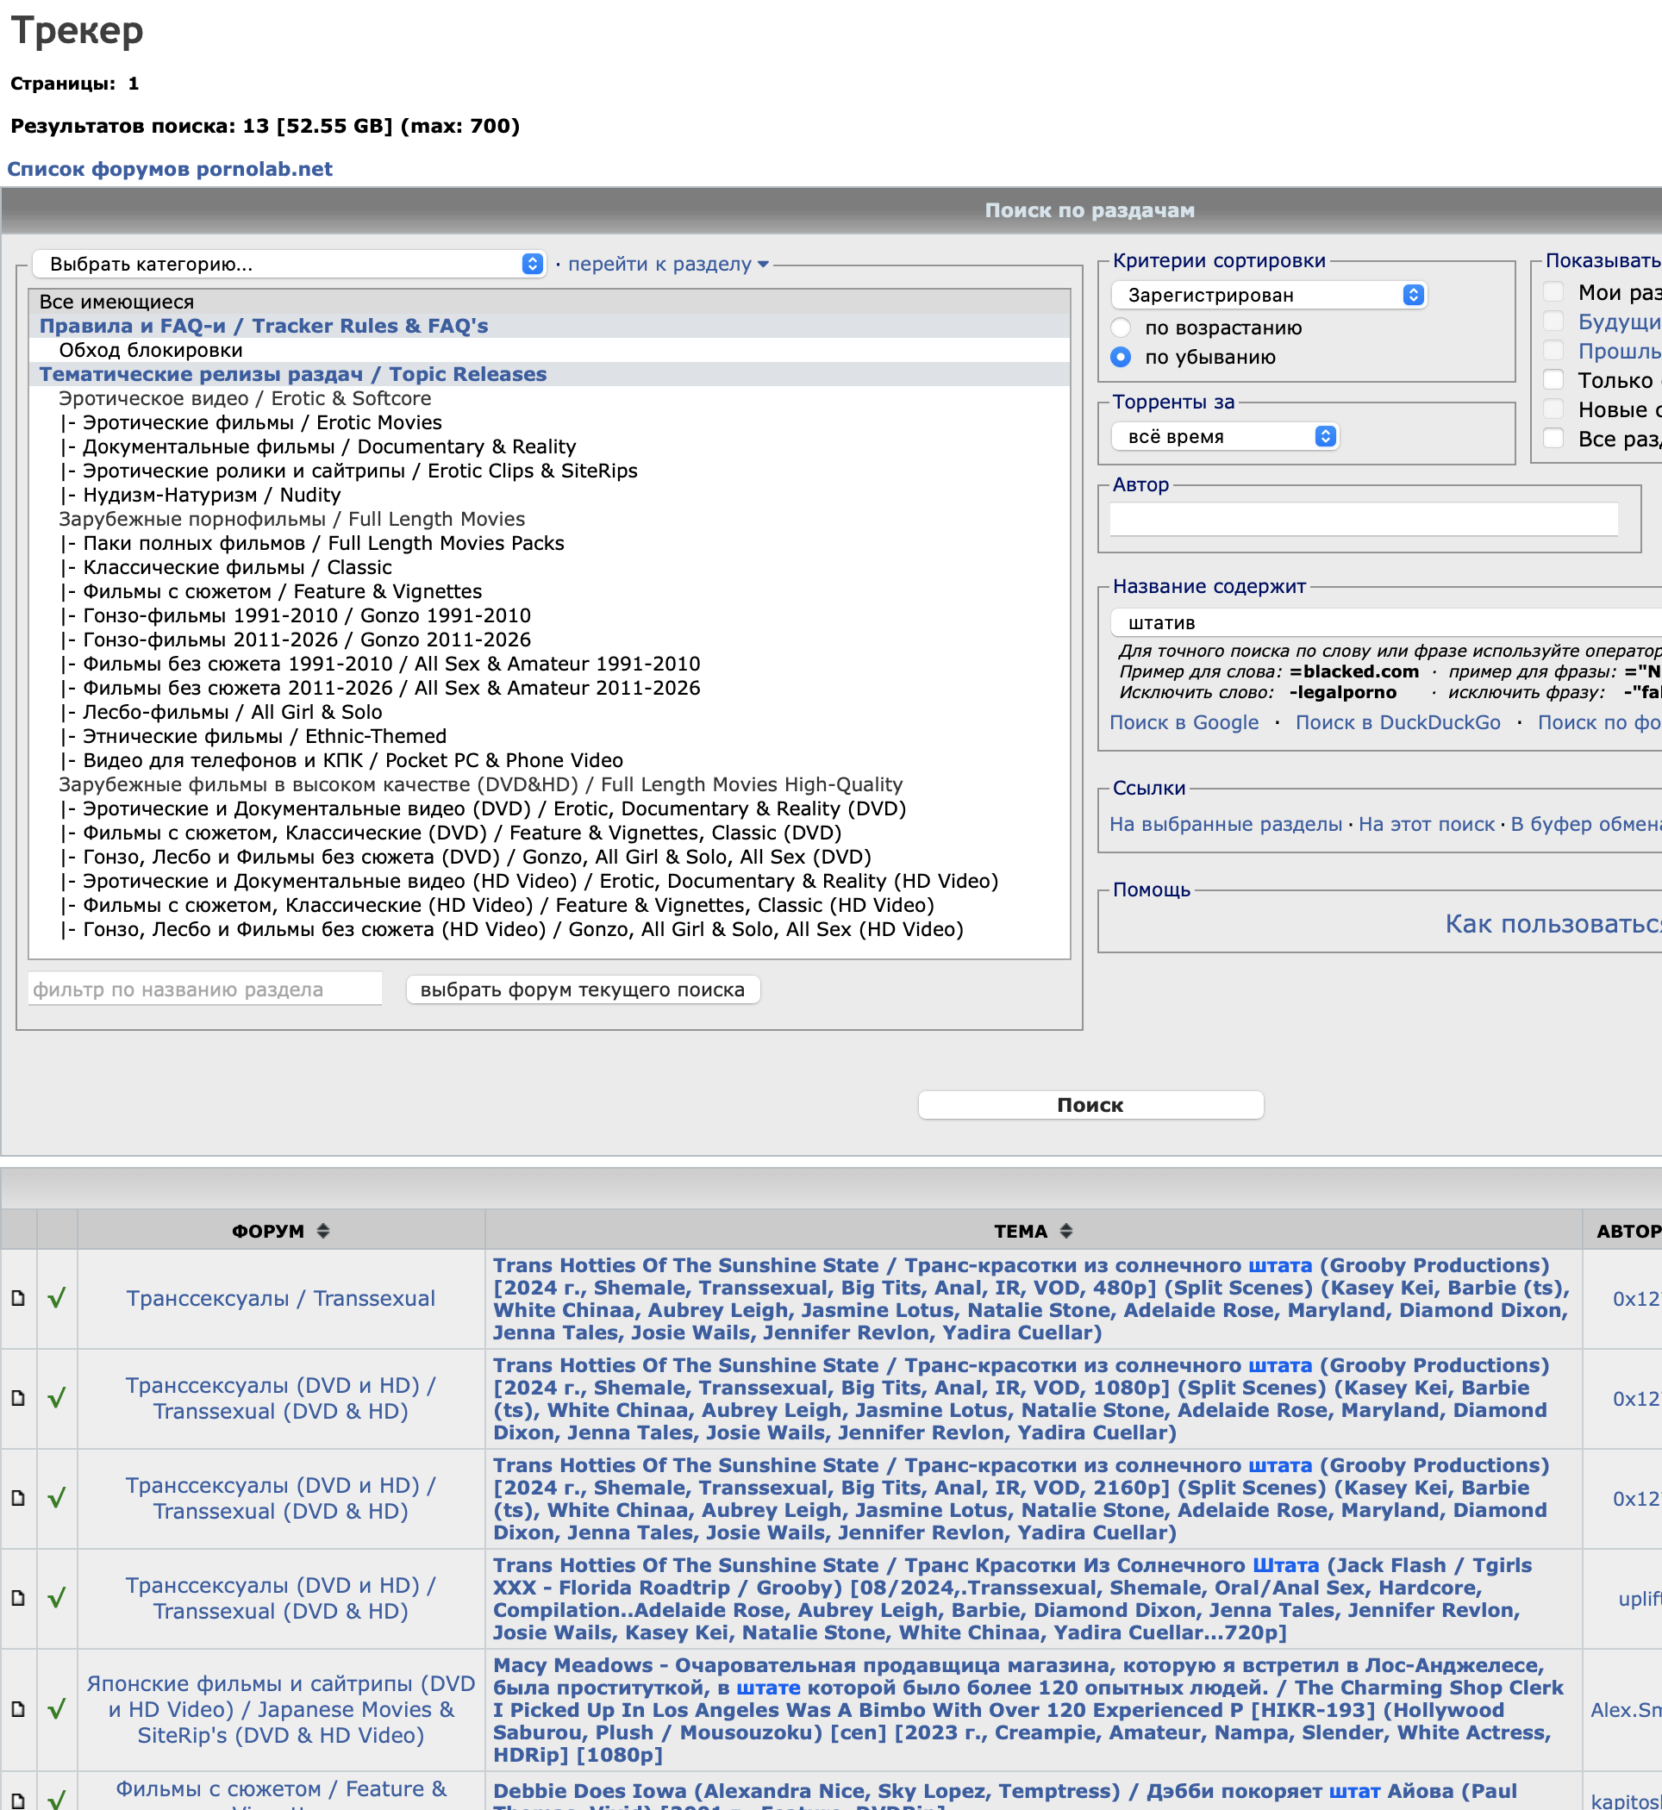
Task: Select 'Documentary & Reality' list entry
Action: [x=549, y=446]
